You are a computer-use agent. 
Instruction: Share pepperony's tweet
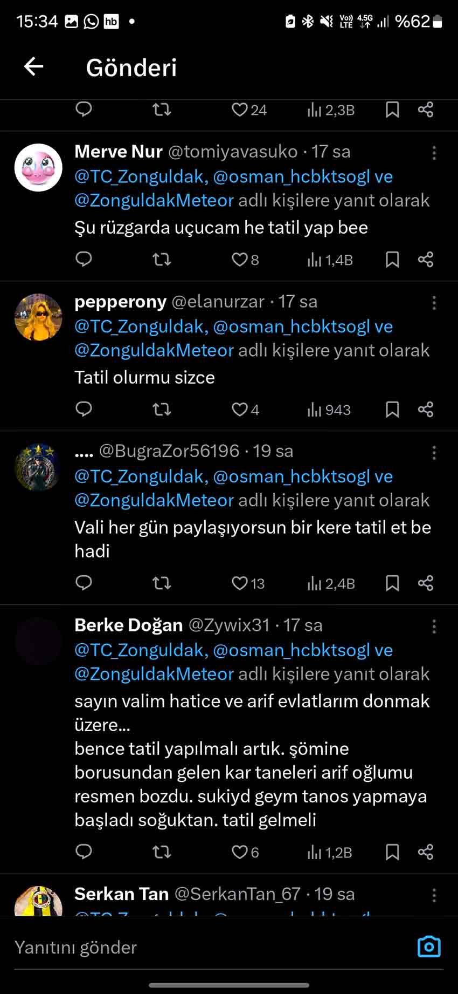(x=426, y=410)
